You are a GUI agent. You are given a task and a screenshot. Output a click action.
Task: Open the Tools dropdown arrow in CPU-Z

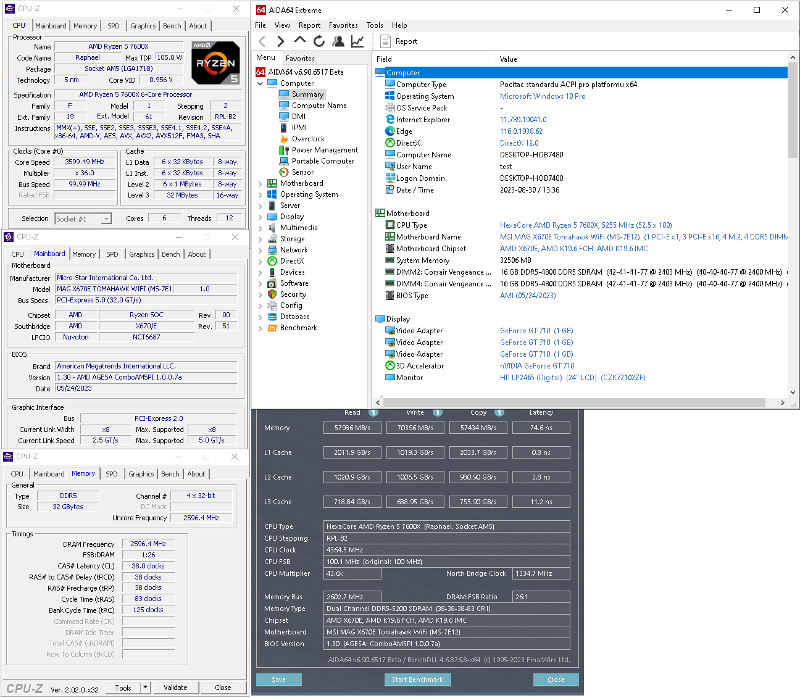pyautogui.click(x=145, y=688)
